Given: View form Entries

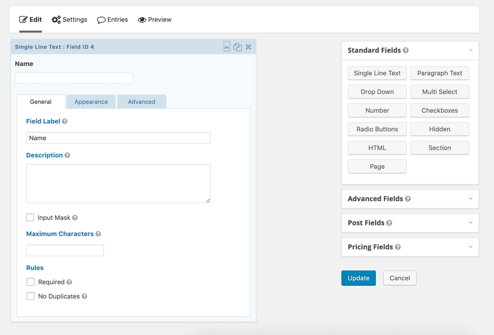Looking at the screenshot, I should pyautogui.click(x=113, y=20).
